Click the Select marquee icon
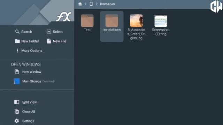The image size is (223, 125). click(x=49, y=32)
